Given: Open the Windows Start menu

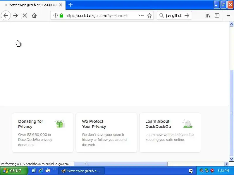Looking at the screenshot, I should point(14,171).
